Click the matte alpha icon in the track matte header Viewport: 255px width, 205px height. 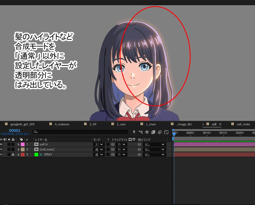tap(130, 140)
